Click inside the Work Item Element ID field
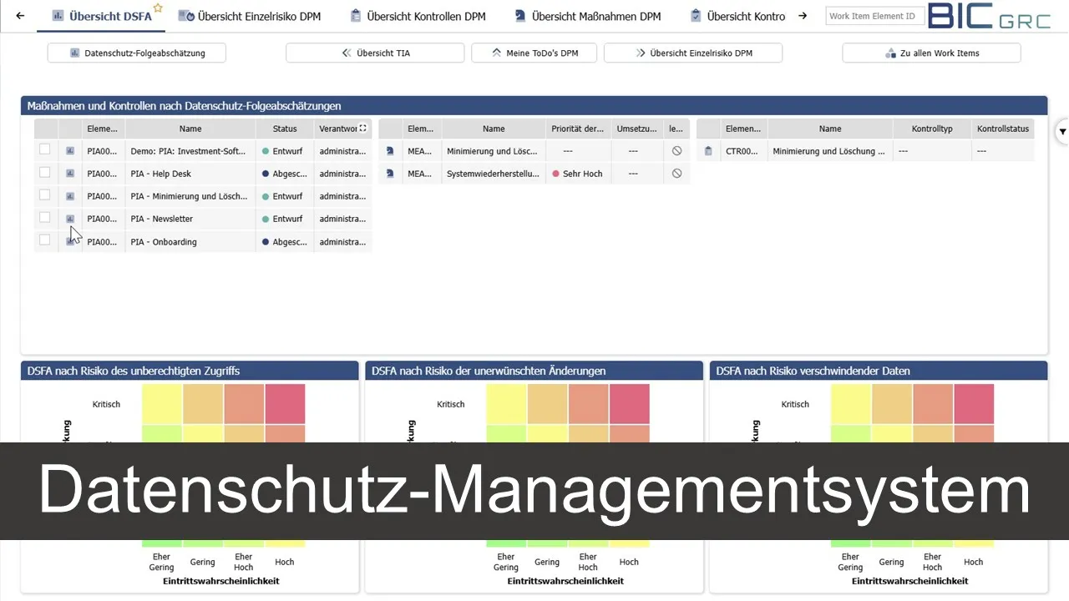Image resolution: width=1069 pixels, height=601 pixels. click(874, 15)
